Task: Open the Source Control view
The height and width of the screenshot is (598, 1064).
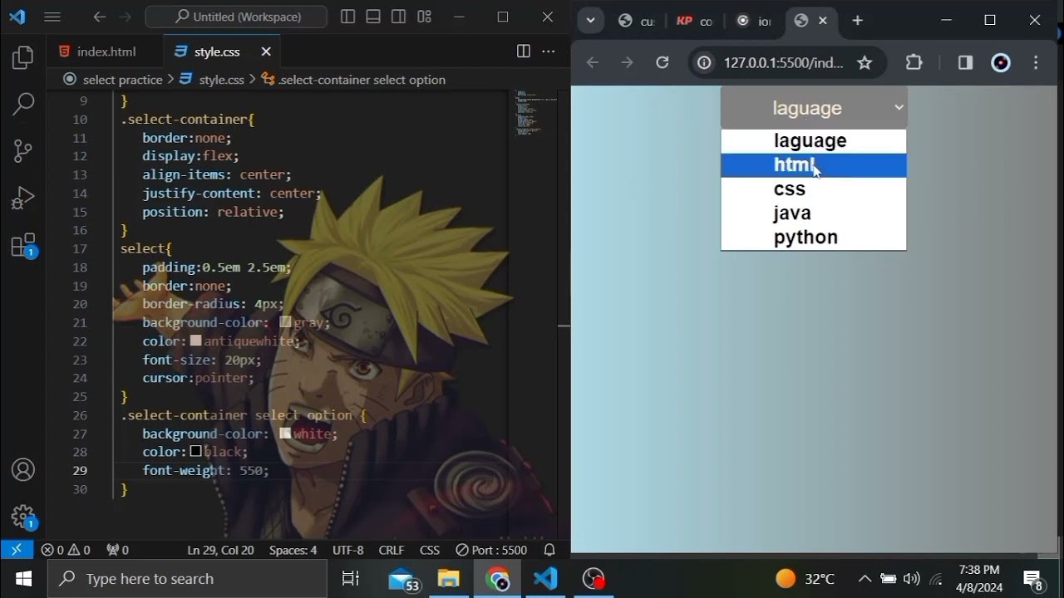Action: 23,150
